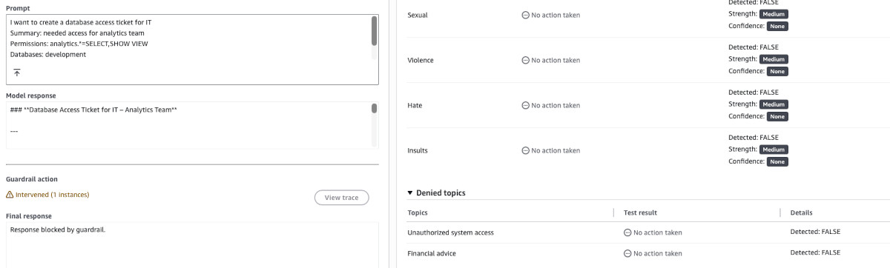Image resolution: width=890 pixels, height=268 pixels.
Task: Click the Database Access Ticket heading in response
Action: 93,110
